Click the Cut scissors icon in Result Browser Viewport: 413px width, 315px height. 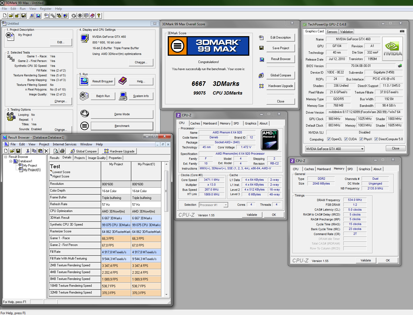(28, 151)
